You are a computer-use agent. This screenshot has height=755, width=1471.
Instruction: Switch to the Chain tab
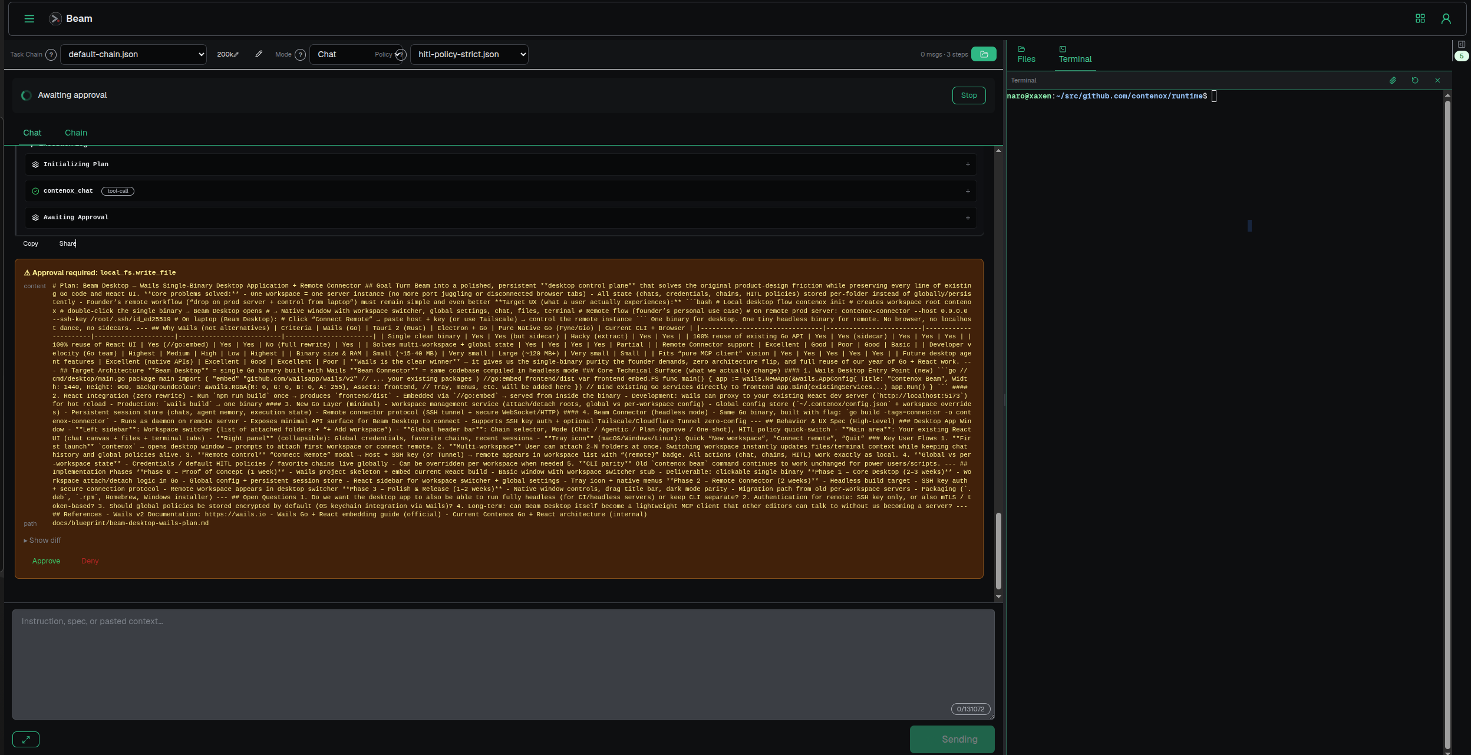point(76,133)
